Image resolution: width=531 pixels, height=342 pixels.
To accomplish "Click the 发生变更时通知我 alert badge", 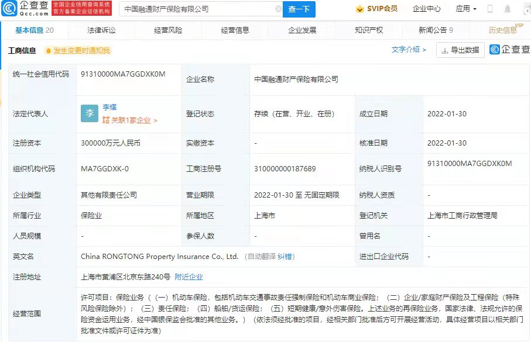I will (x=78, y=51).
